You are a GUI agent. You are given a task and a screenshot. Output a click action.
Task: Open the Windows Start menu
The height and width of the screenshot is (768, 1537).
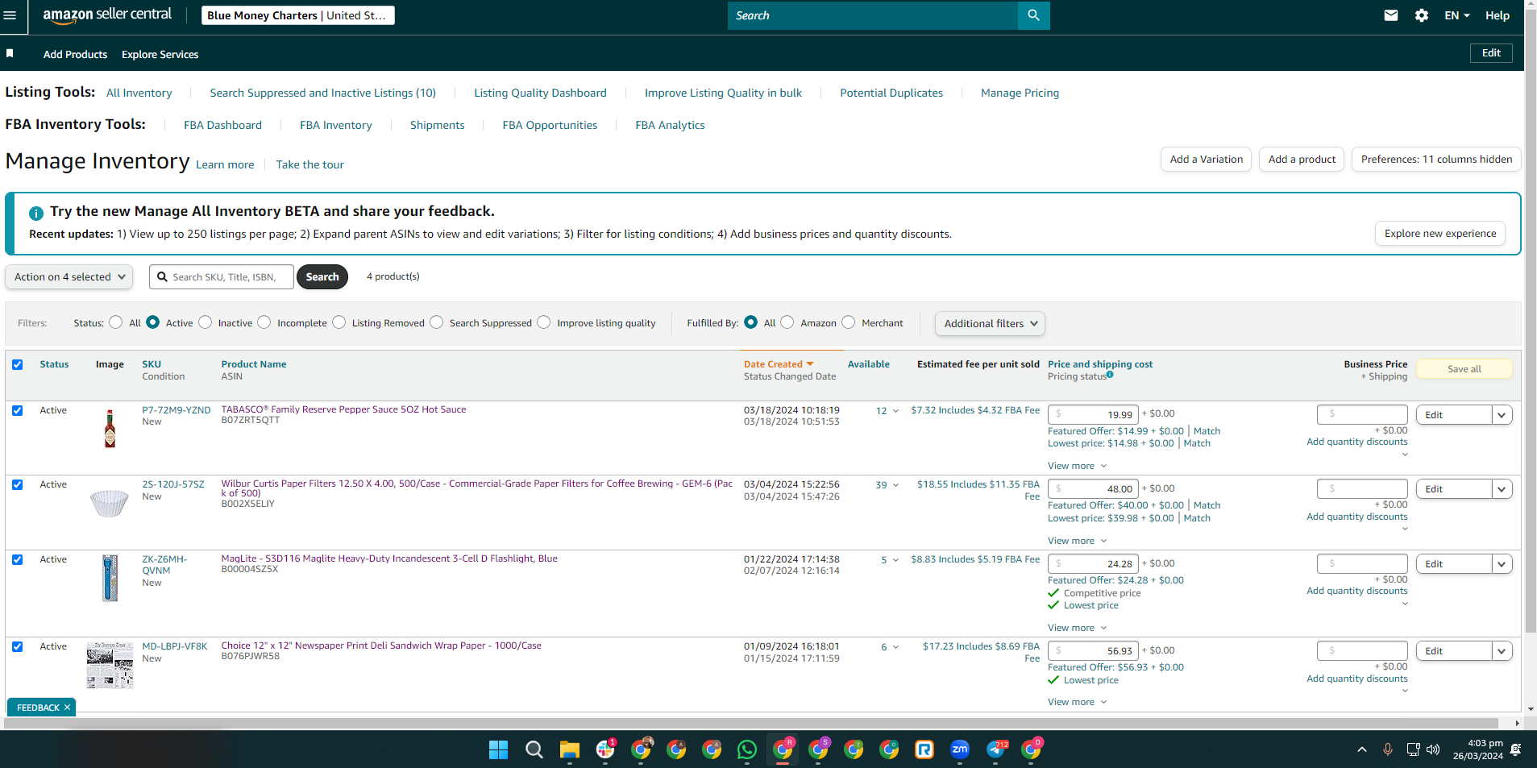[x=499, y=749]
